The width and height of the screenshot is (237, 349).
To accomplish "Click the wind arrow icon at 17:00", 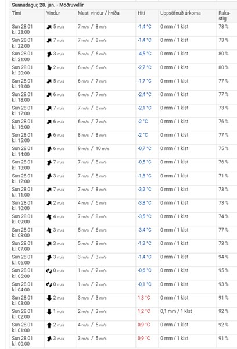I will point(49,108).
